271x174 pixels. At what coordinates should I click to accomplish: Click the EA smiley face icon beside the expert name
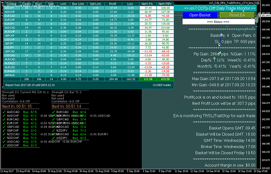(258, 3)
